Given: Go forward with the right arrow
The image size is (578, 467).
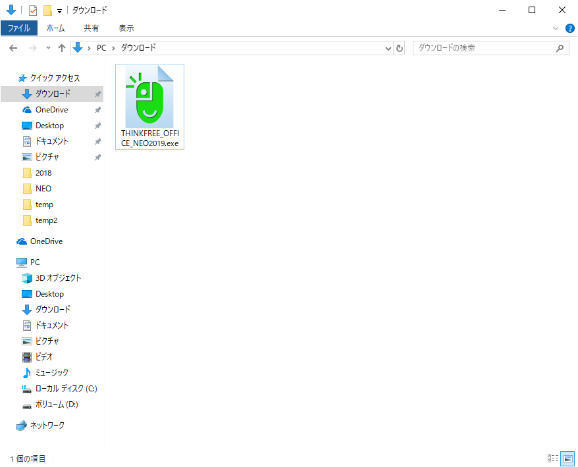Looking at the screenshot, I should (x=33, y=48).
